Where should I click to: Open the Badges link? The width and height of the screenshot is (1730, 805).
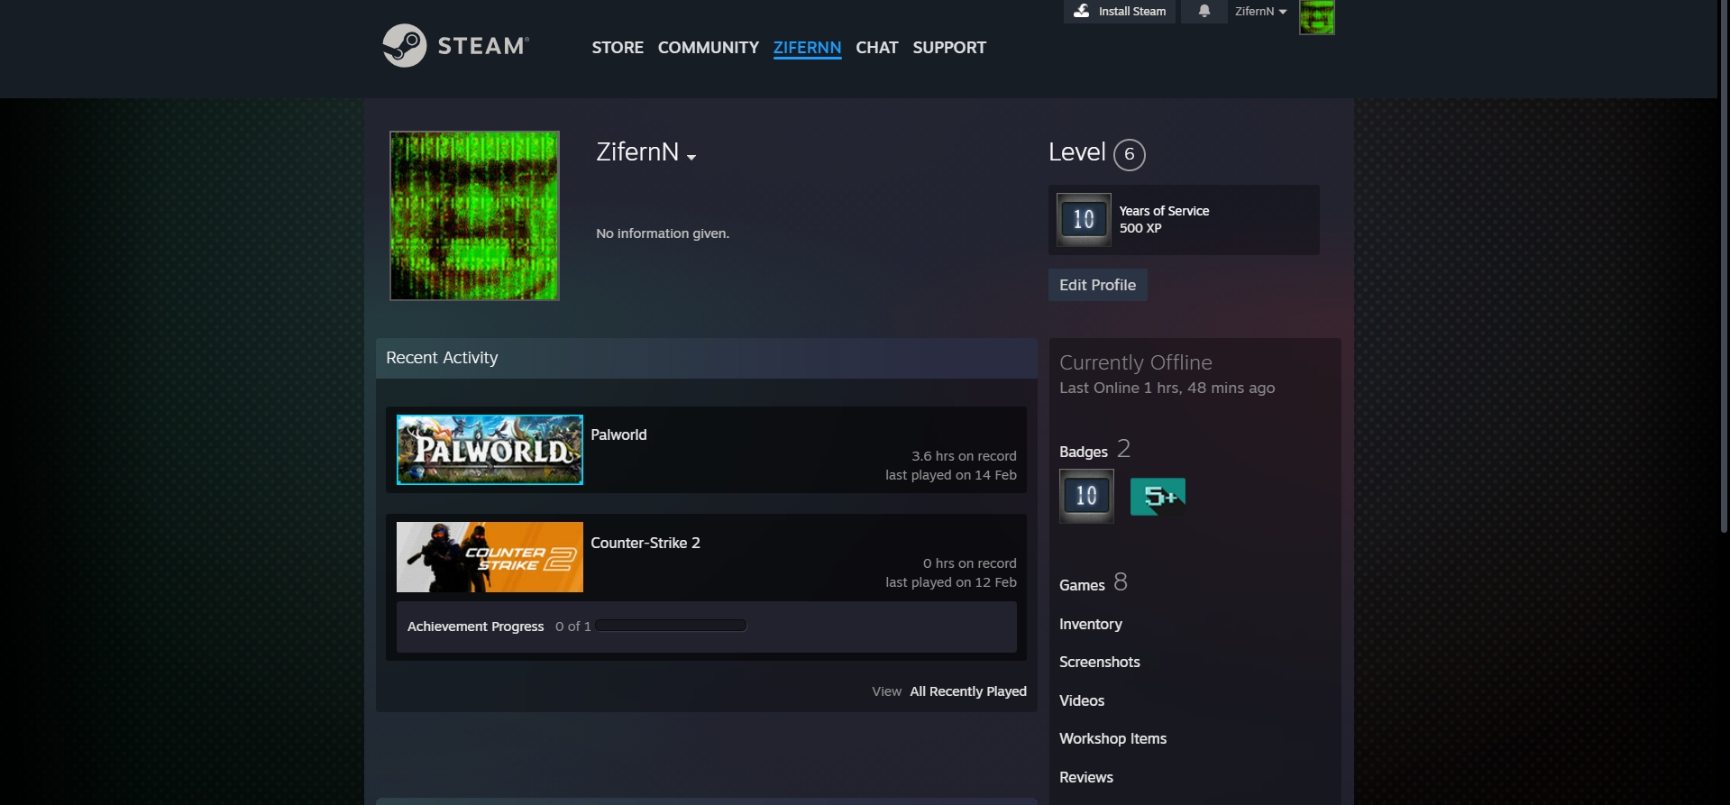coord(1084,452)
